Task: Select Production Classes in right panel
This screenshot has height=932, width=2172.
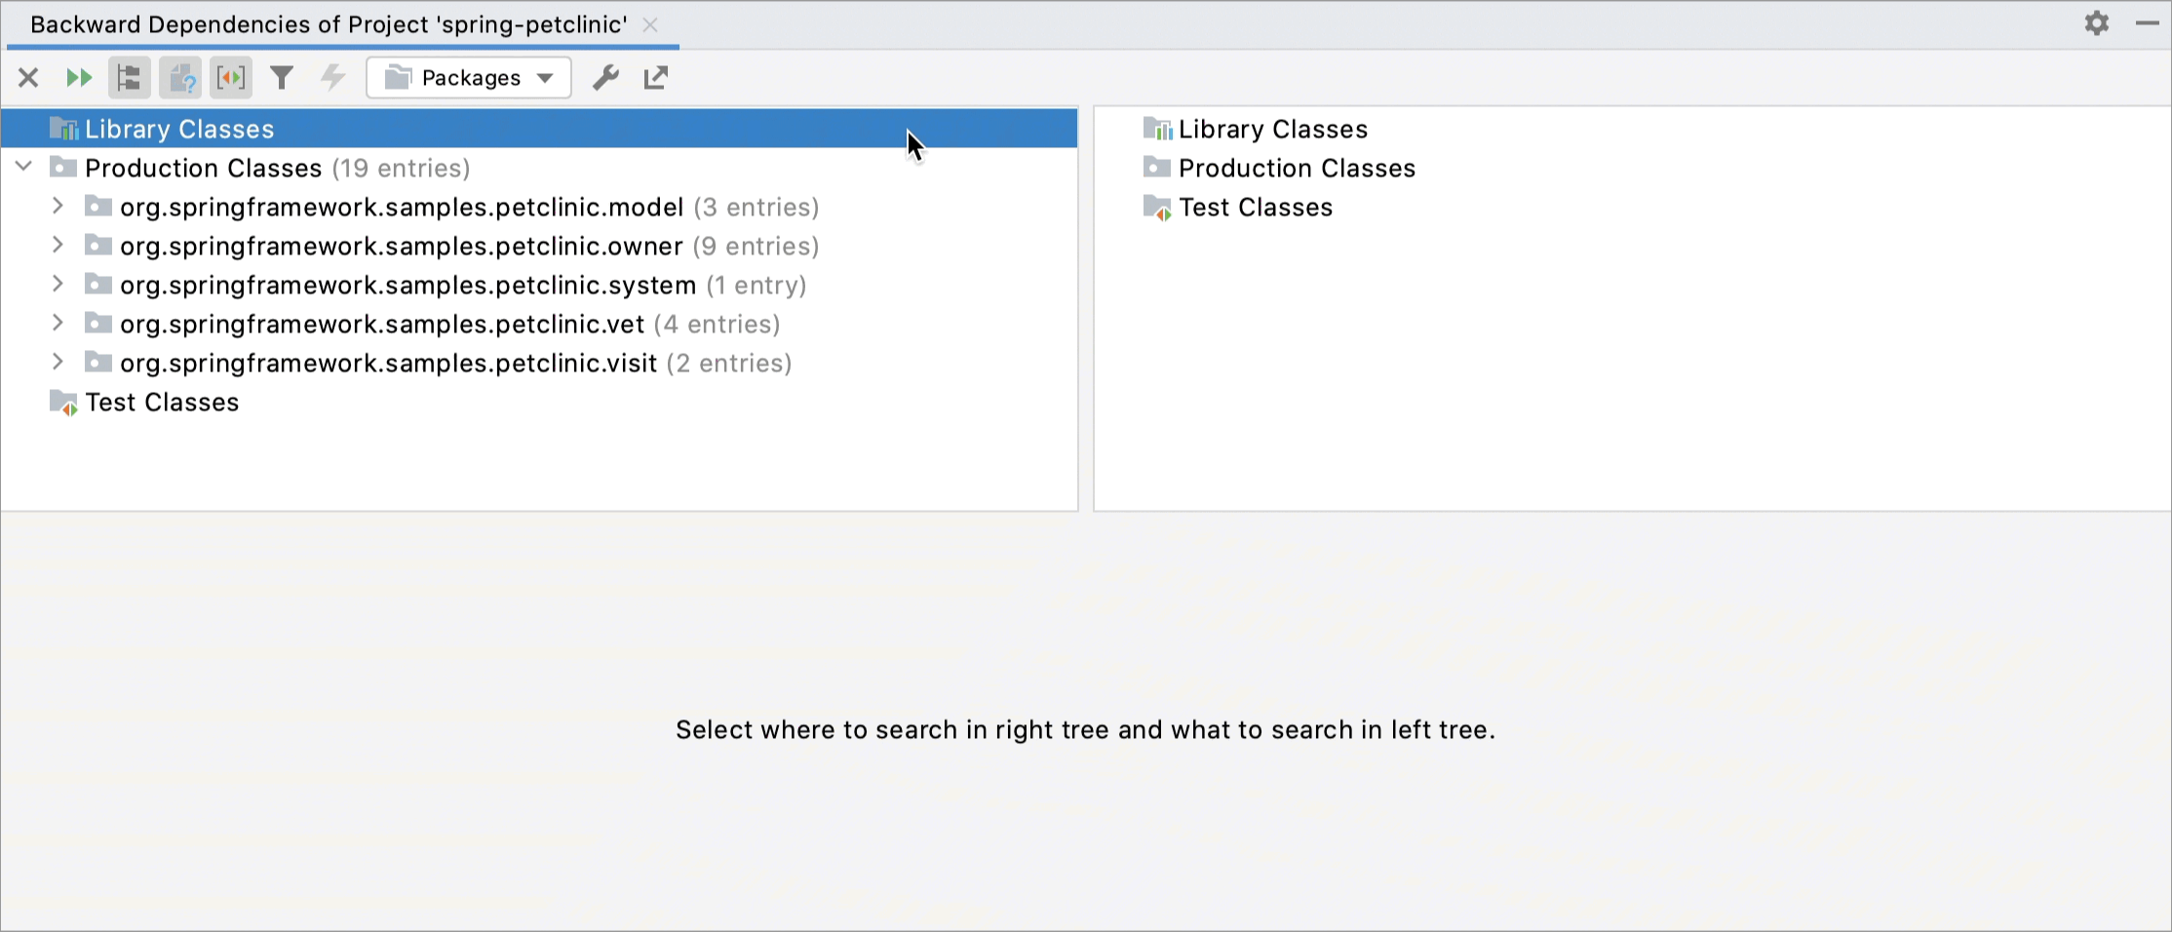Action: 1297,167
